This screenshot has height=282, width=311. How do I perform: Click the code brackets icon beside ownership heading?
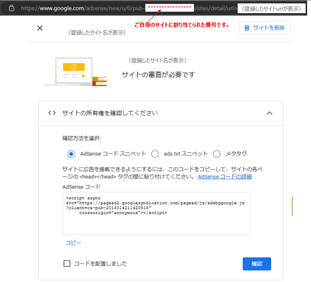coord(52,113)
